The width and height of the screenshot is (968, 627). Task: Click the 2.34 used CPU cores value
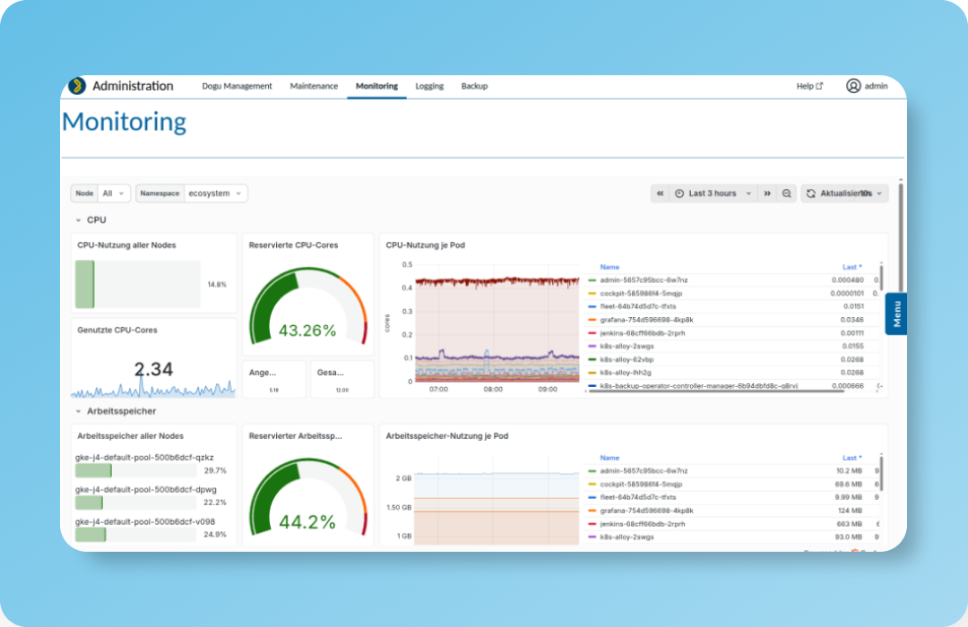154,369
